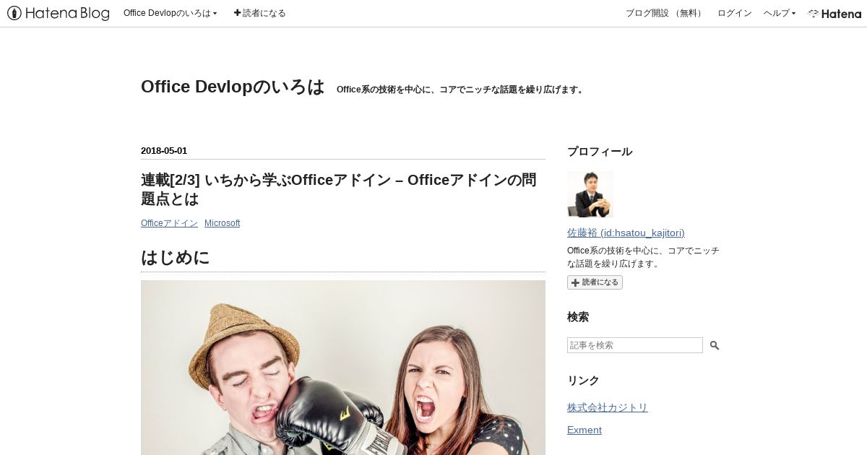867x455 pixels.
Task: Subscribe via the top bar 読者になる button
Action: click(x=259, y=13)
